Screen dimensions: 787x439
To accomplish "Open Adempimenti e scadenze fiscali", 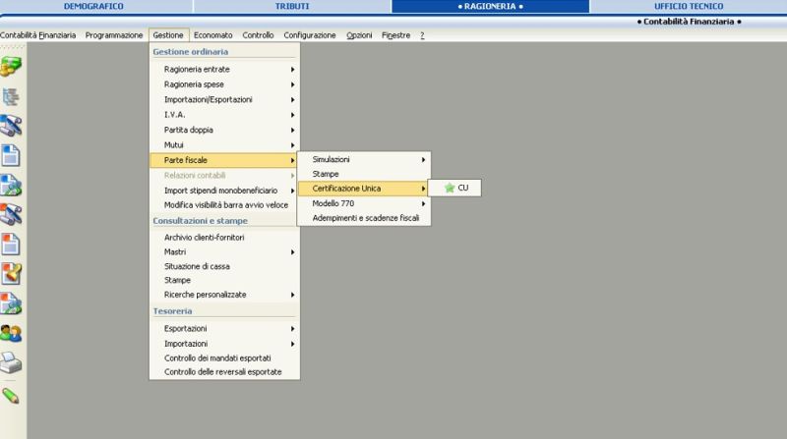I will click(364, 218).
